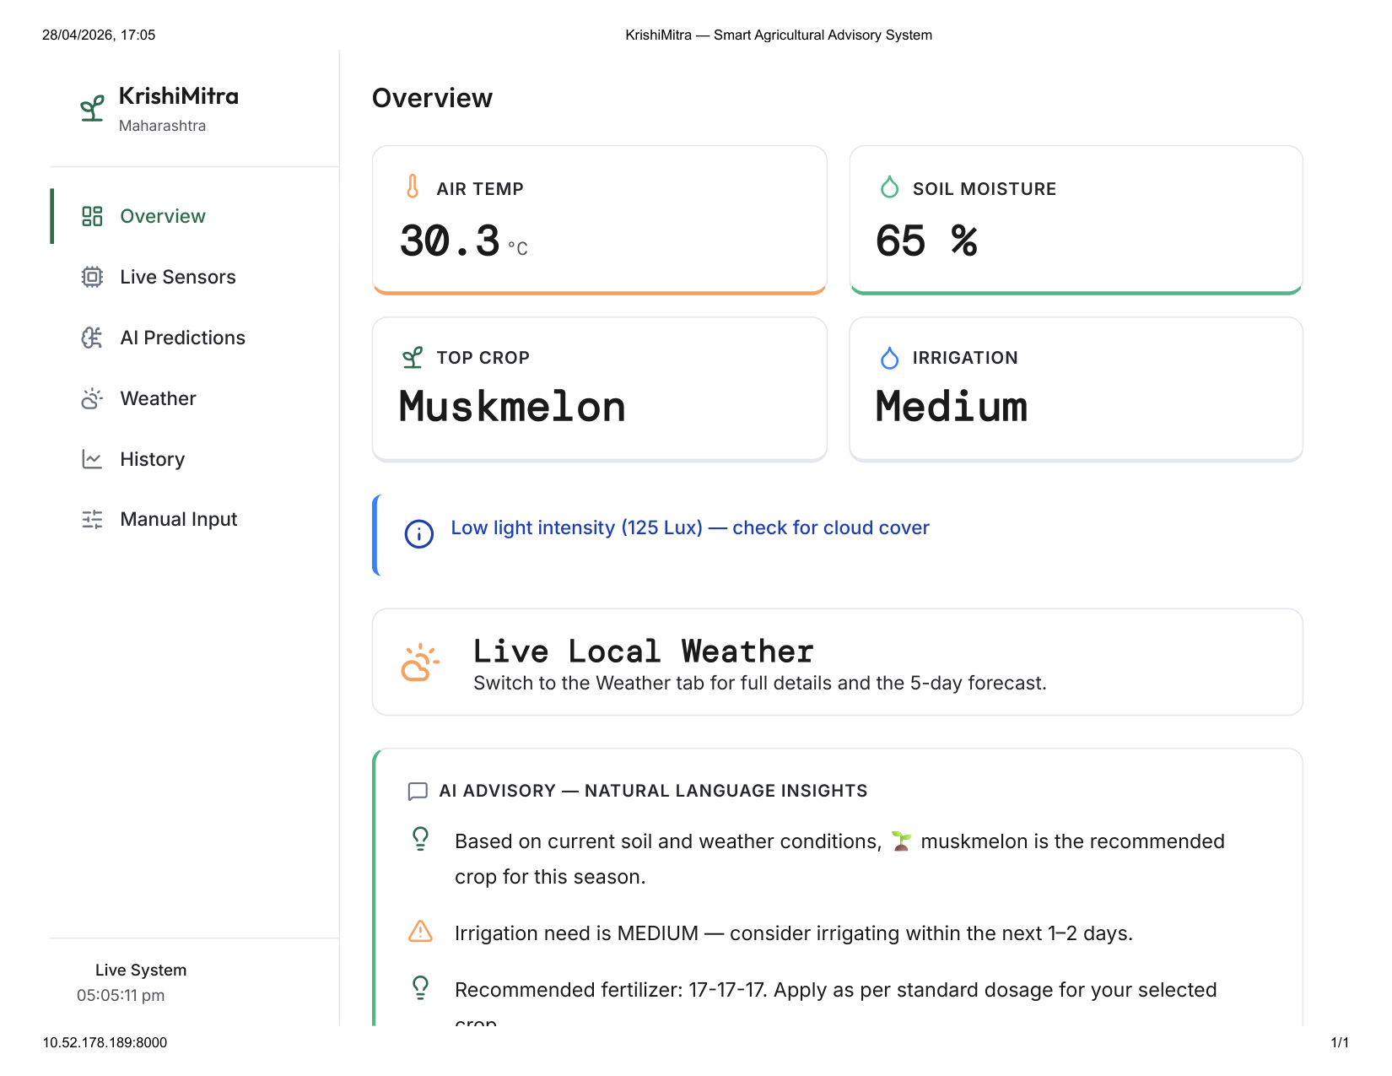This screenshot has height=1076, width=1392.
Task: Switch to the Weather tab
Action: [x=195, y=398]
